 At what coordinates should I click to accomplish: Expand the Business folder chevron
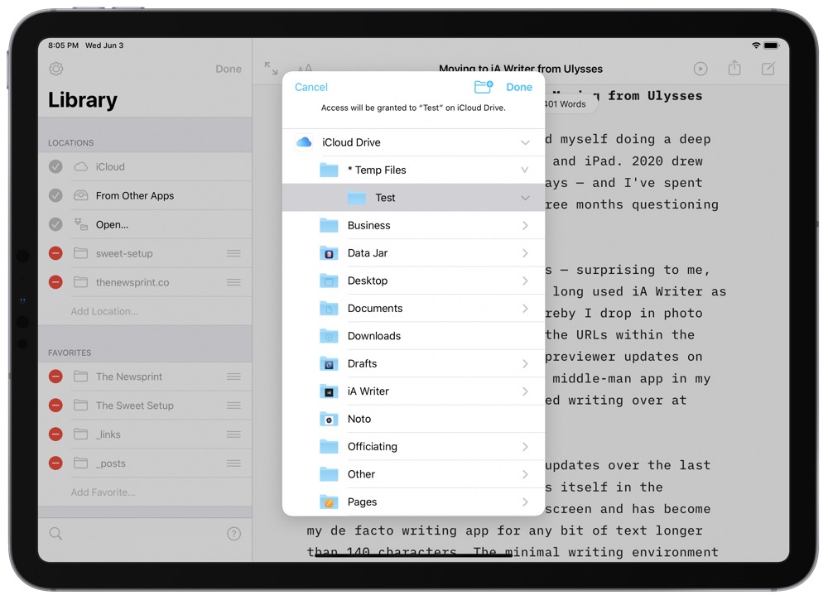coord(525,225)
